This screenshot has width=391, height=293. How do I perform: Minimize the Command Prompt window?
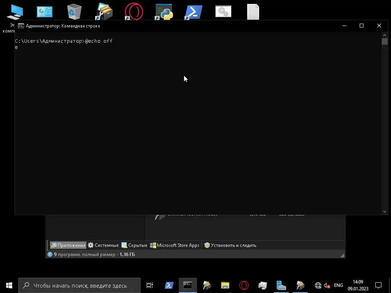click(344, 26)
